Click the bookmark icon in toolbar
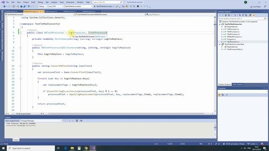The image size is (269, 151). tap(138, 7)
